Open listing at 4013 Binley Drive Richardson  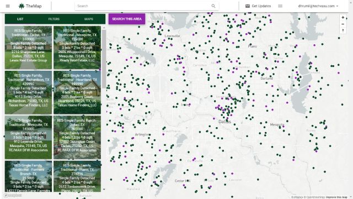click(x=28, y=92)
